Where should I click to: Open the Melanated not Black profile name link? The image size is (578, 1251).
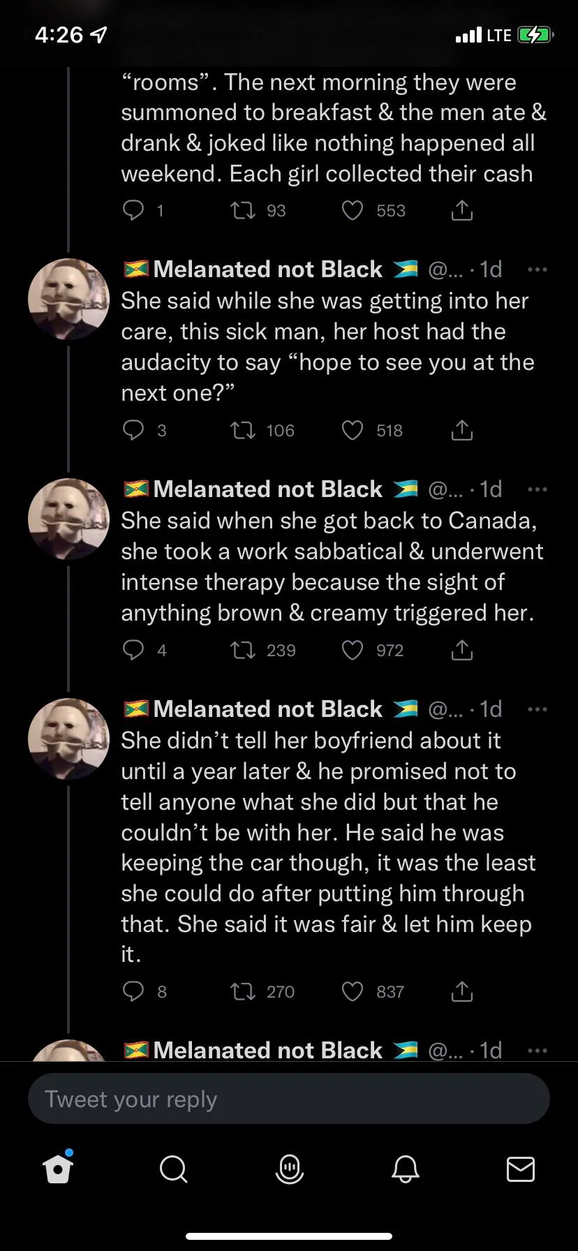[x=268, y=269]
